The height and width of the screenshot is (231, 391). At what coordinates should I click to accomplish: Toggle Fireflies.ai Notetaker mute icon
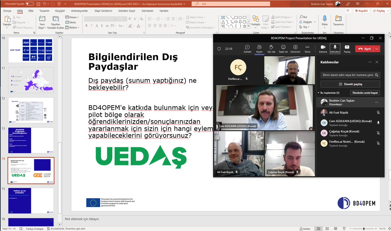pyautogui.click(x=378, y=143)
